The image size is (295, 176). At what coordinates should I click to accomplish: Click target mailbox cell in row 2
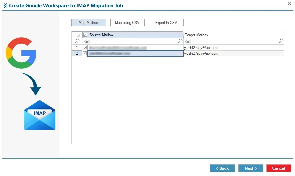pyautogui.click(x=234, y=53)
